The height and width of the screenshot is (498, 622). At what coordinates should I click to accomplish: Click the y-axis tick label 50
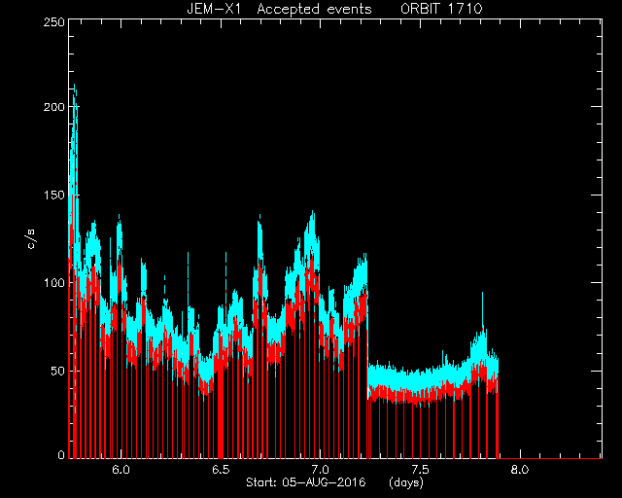(57, 372)
